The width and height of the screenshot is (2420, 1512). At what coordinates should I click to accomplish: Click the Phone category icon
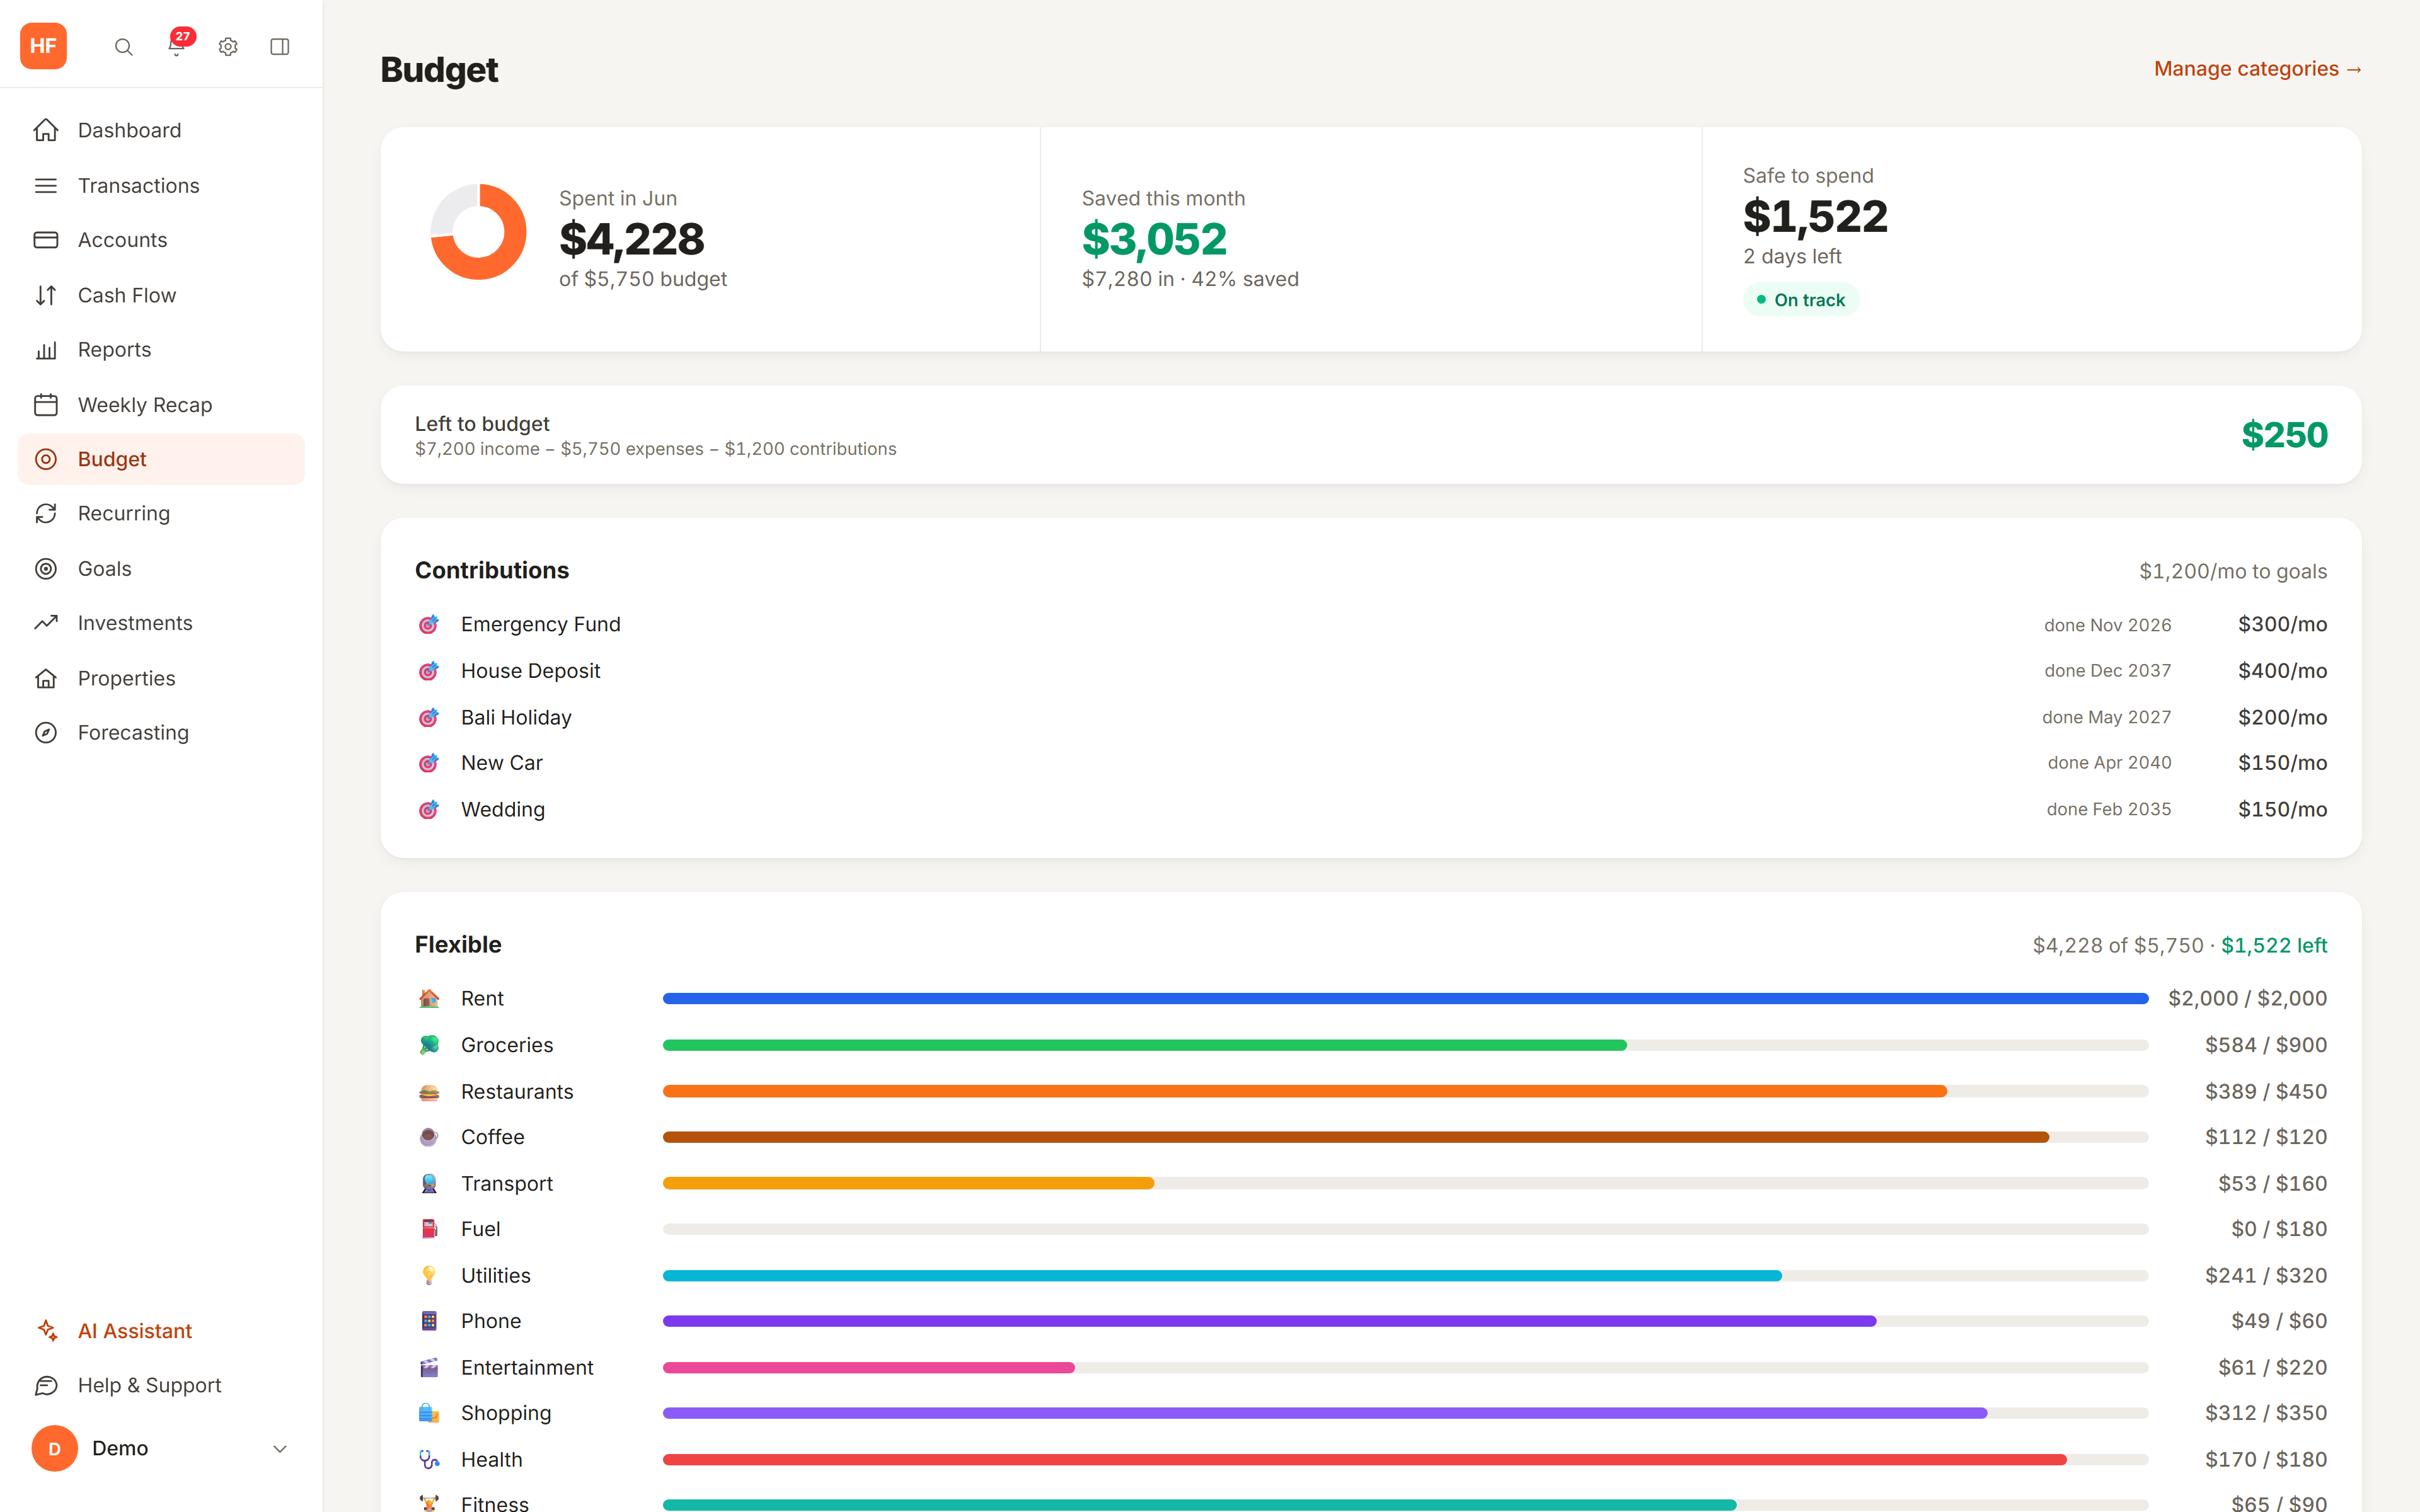(429, 1321)
